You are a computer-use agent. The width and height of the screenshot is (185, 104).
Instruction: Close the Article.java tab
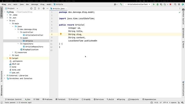(66, 8)
